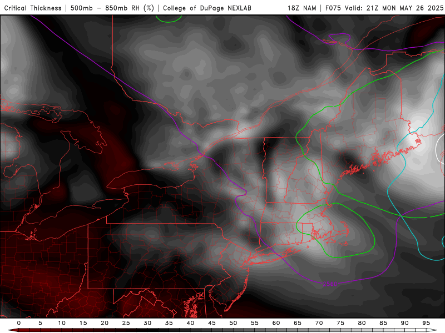Click the colorbar value '70'
The image size is (445, 333).
[x=319, y=323]
